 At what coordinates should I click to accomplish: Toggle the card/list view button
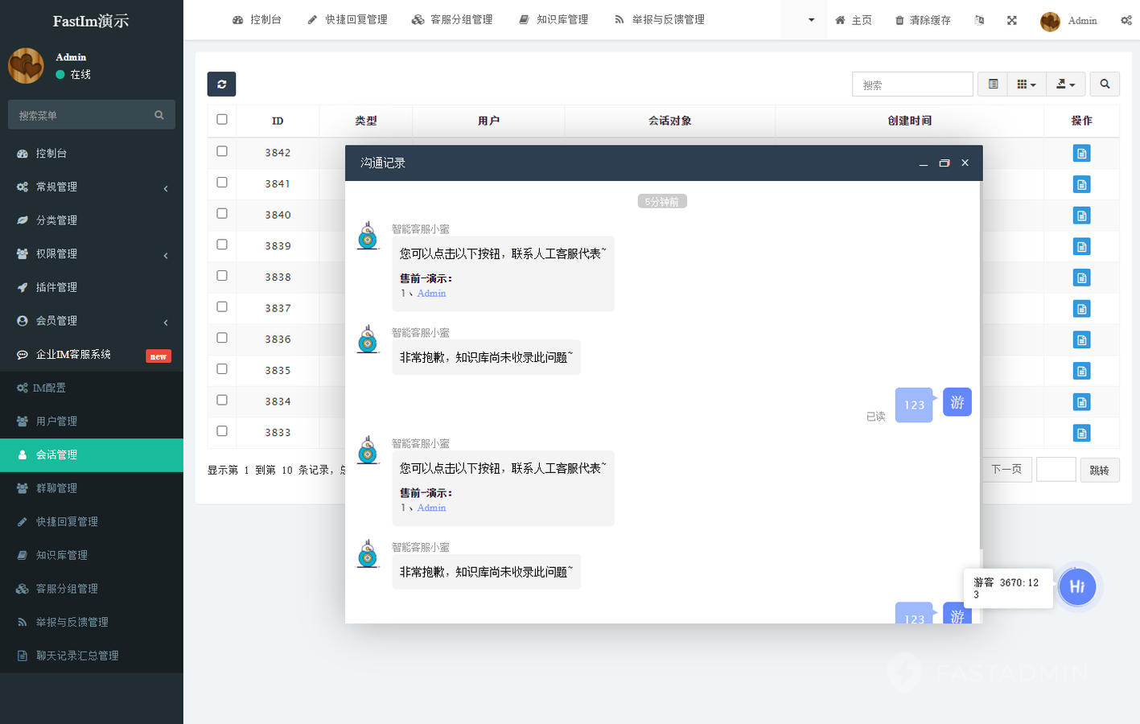[993, 84]
